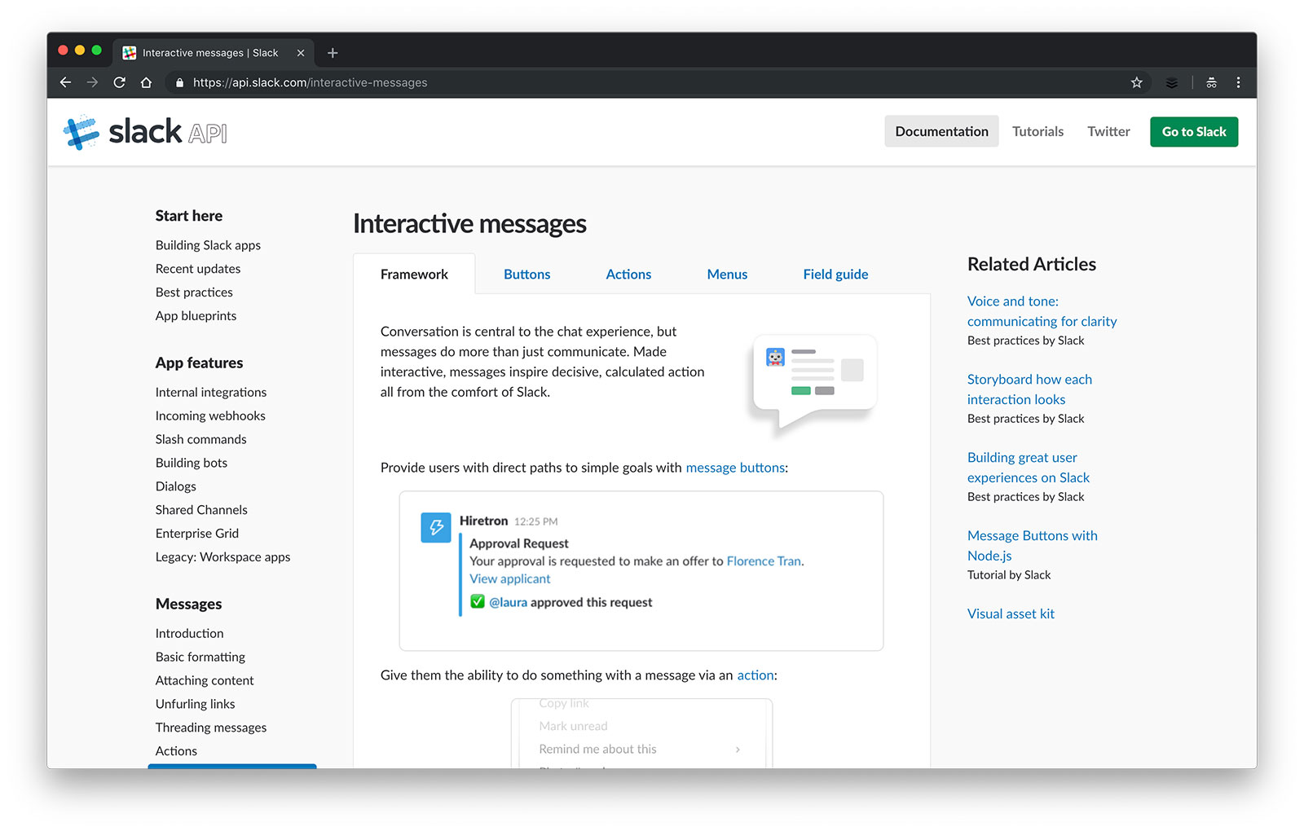This screenshot has width=1304, height=831.
Task: Open Dialogs sidebar link
Action: pyautogui.click(x=176, y=486)
